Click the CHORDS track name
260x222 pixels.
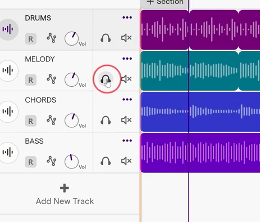point(40,100)
